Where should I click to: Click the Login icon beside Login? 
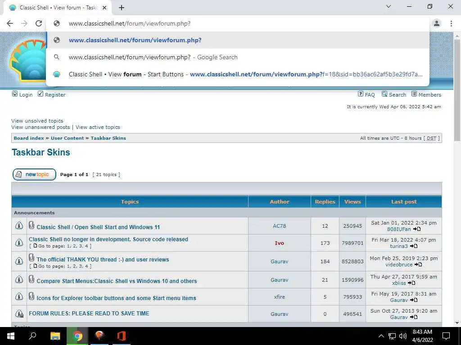click(15, 94)
